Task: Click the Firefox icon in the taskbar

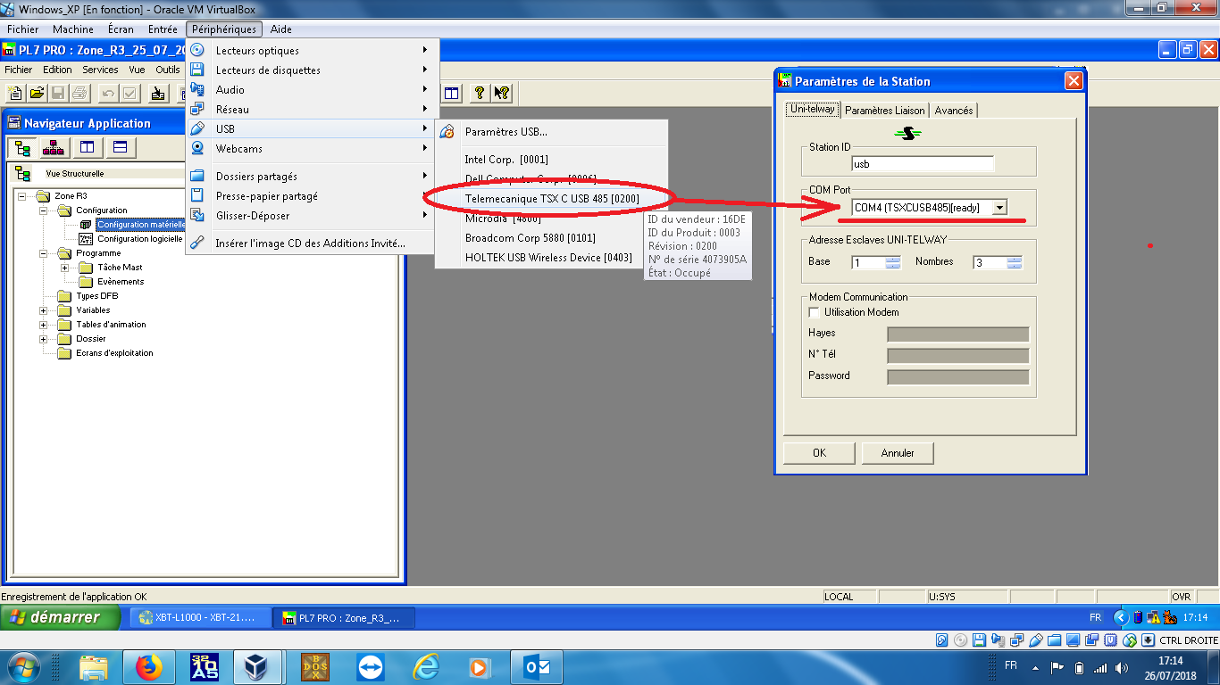Action: coord(148,666)
